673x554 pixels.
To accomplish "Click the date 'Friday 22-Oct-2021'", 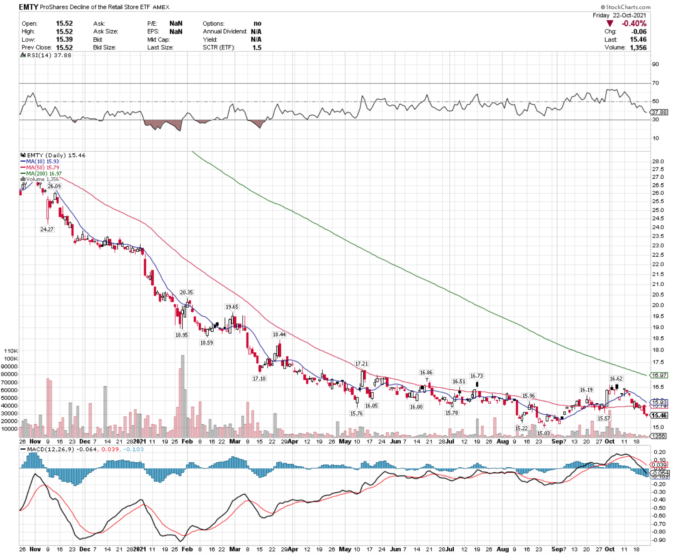I will pyautogui.click(x=619, y=15).
